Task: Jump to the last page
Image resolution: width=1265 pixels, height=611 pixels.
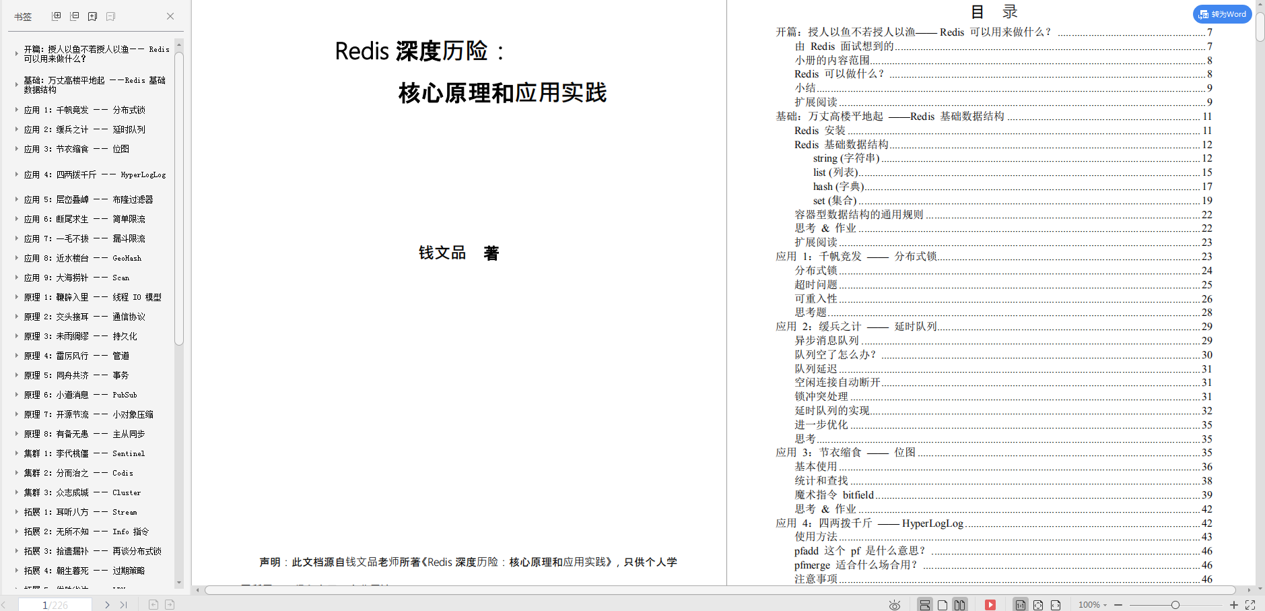Action: pyautogui.click(x=123, y=605)
